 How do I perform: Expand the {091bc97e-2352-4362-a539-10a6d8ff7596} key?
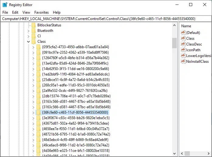(x=33, y=52)
